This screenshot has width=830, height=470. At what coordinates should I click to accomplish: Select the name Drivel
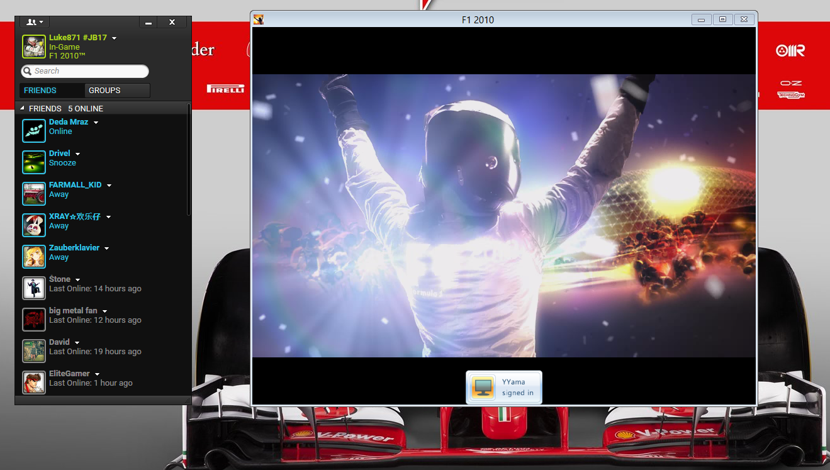tap(60, 154)
